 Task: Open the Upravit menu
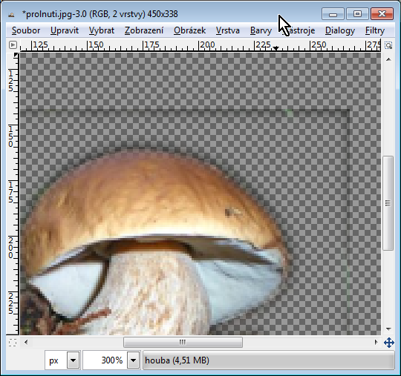(65, 30)
